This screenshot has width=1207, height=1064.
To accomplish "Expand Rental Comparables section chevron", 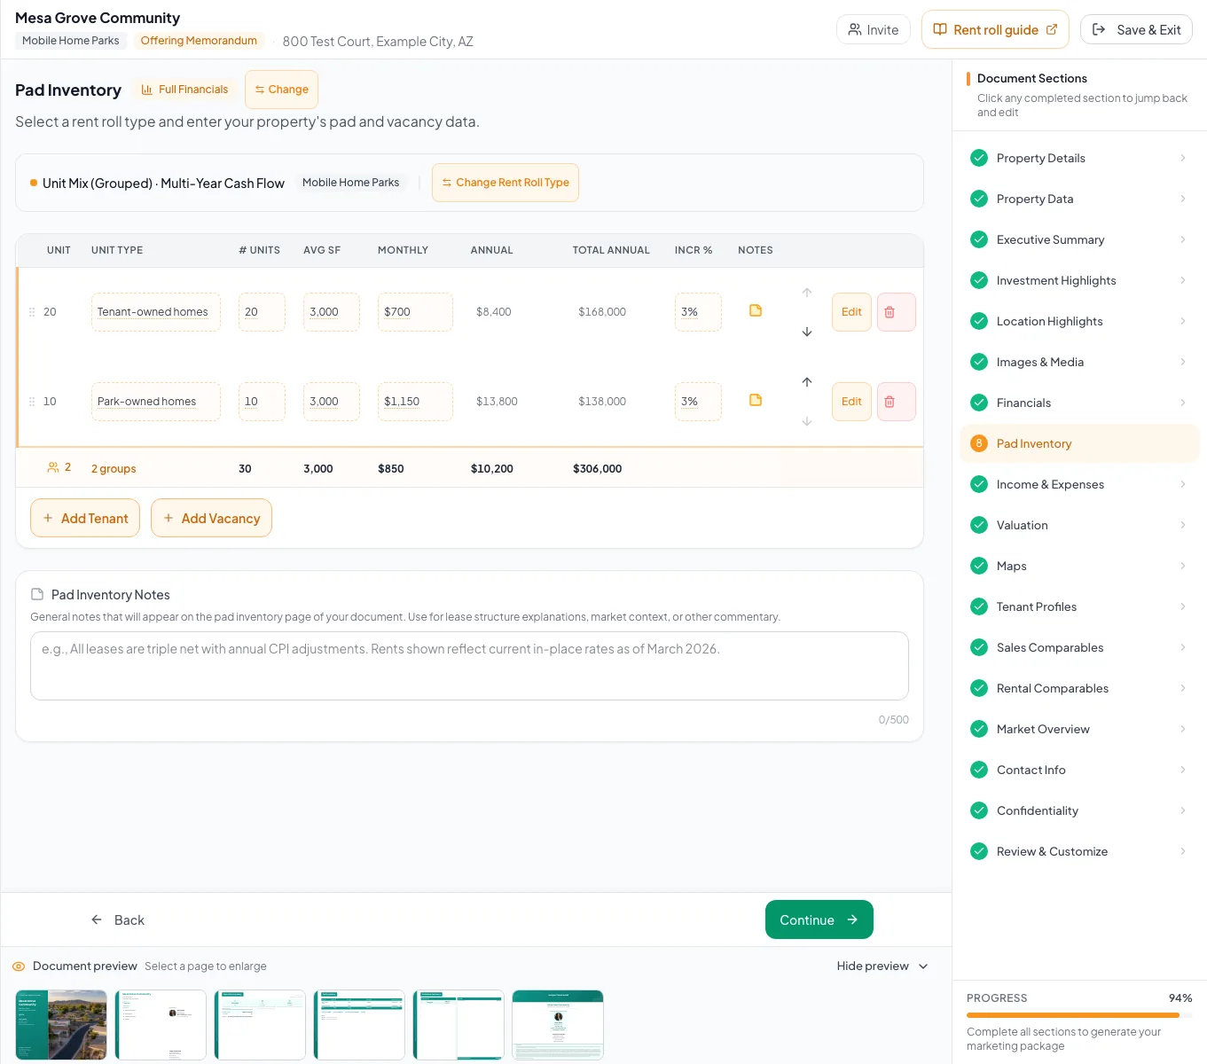I will pos(1183,688).
